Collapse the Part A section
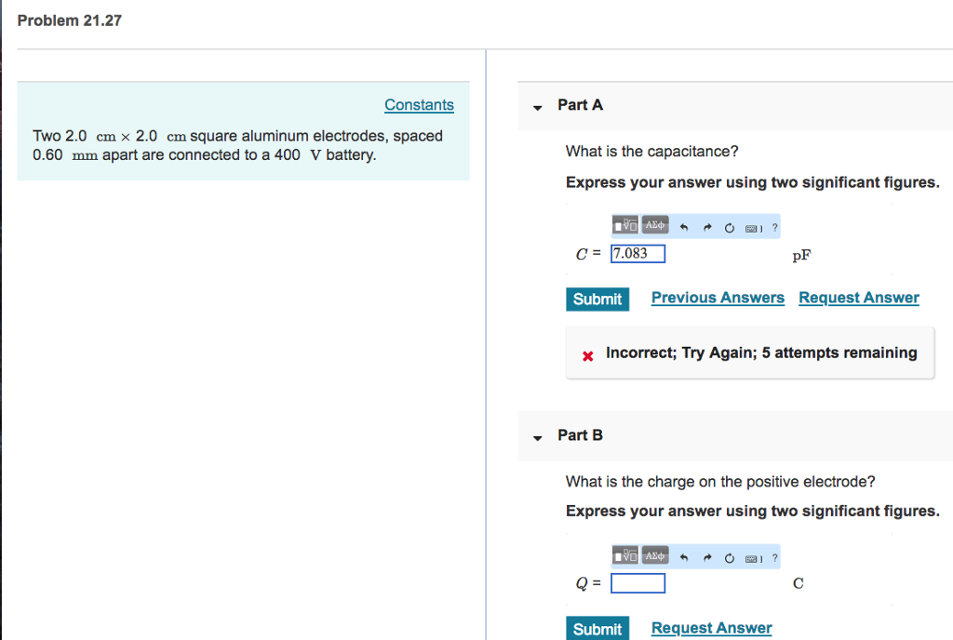This screenshot has width=953, height=640. click(537, 108)
